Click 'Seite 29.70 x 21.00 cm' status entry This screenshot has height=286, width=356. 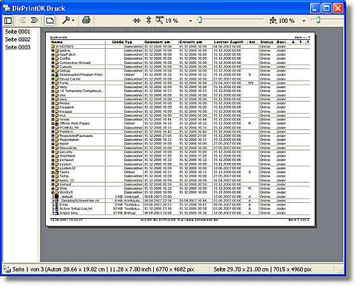241,270
